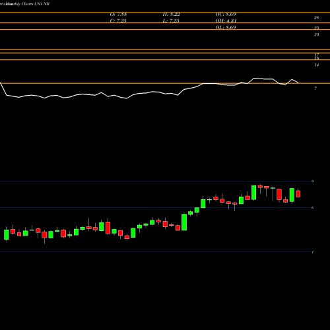Image resolution: width=330 pixels, height=330 pixels.
Task: Click the high value 'H: 8.22'
Action: [x=172, y=15]
